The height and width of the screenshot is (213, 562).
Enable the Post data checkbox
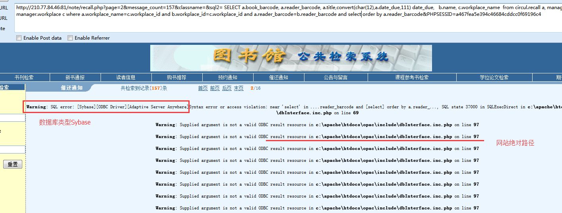[19, 38]
